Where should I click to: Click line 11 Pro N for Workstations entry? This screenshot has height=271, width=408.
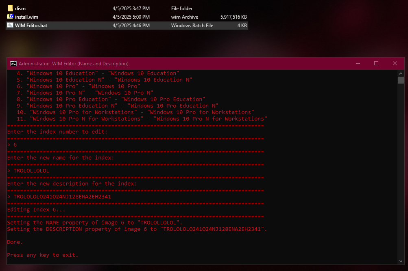(142, 118)
